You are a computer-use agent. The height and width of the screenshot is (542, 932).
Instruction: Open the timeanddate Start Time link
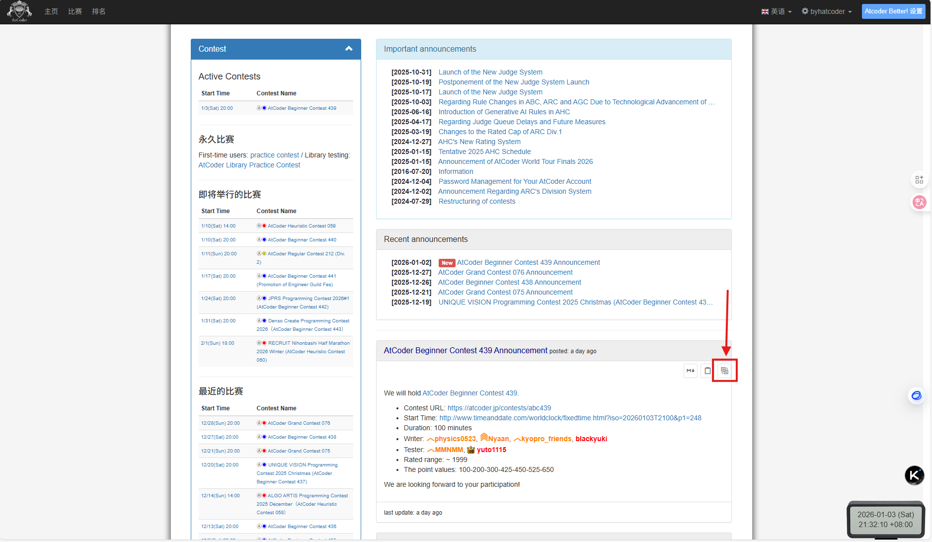570,418
